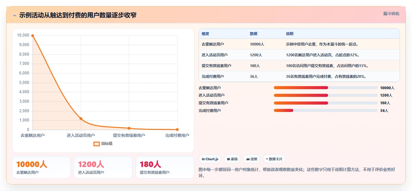Viewport: 412px width, 191px height.
Task: Open the 10000人 data card
Action: (41, 167)
